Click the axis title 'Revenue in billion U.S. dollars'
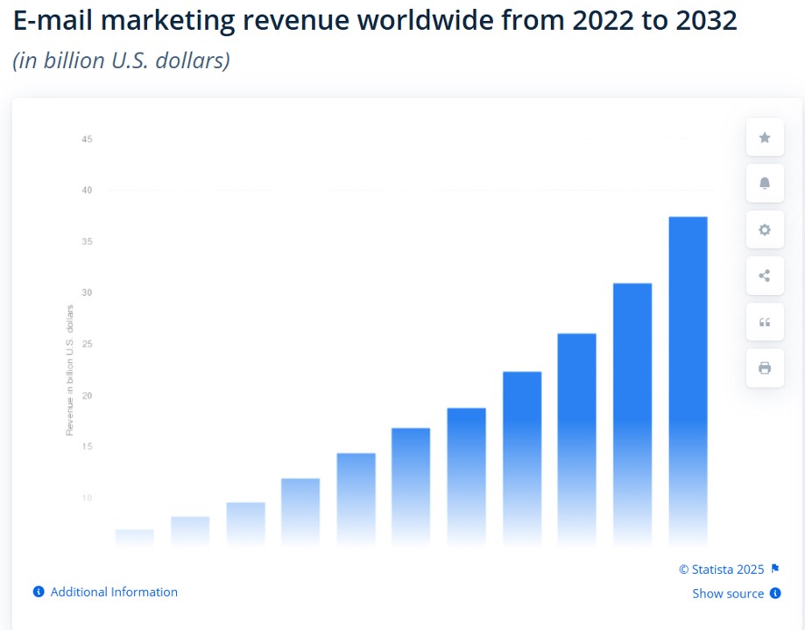 pyautogui.click(x=69, y=370)
